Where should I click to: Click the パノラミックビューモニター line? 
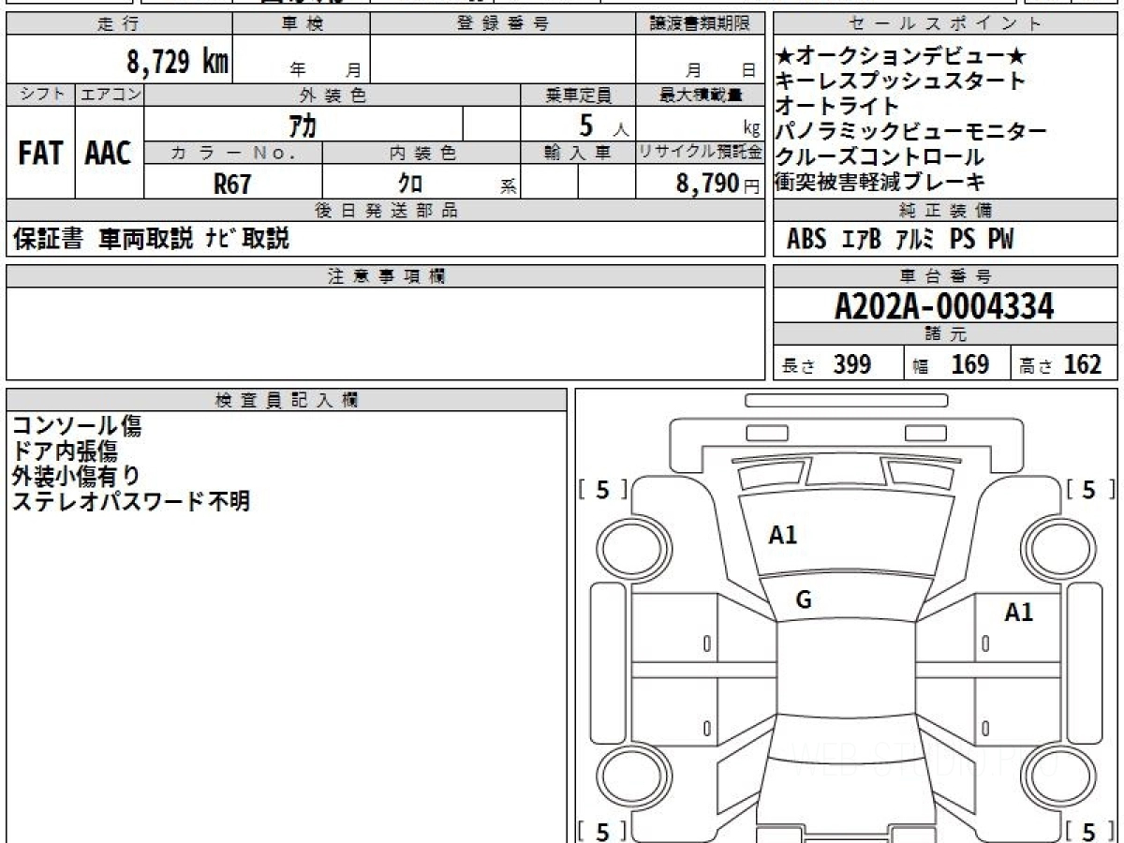coord(911,131)
